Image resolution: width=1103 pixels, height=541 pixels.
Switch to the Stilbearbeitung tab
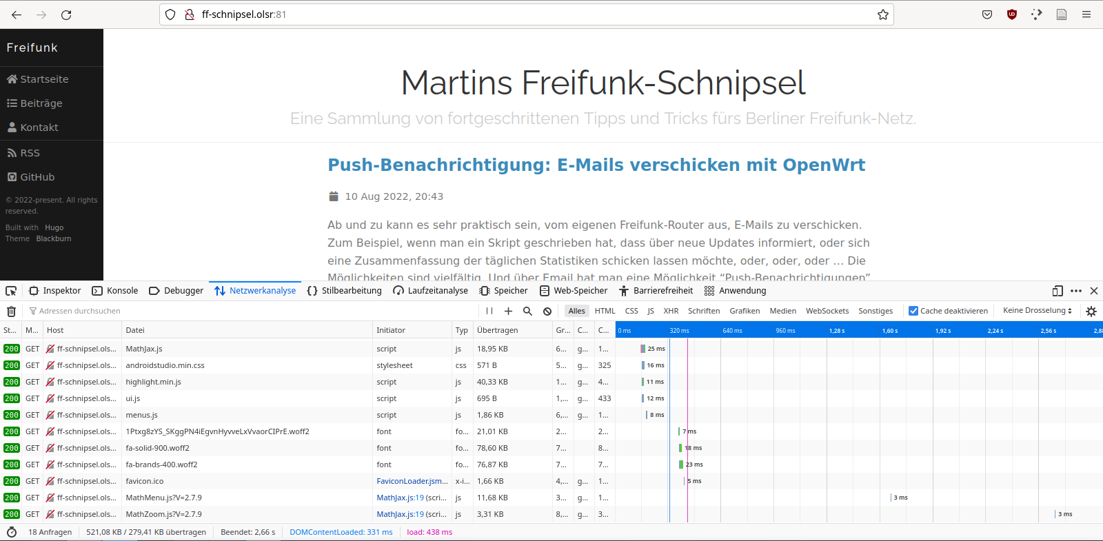tap(344, 291)
